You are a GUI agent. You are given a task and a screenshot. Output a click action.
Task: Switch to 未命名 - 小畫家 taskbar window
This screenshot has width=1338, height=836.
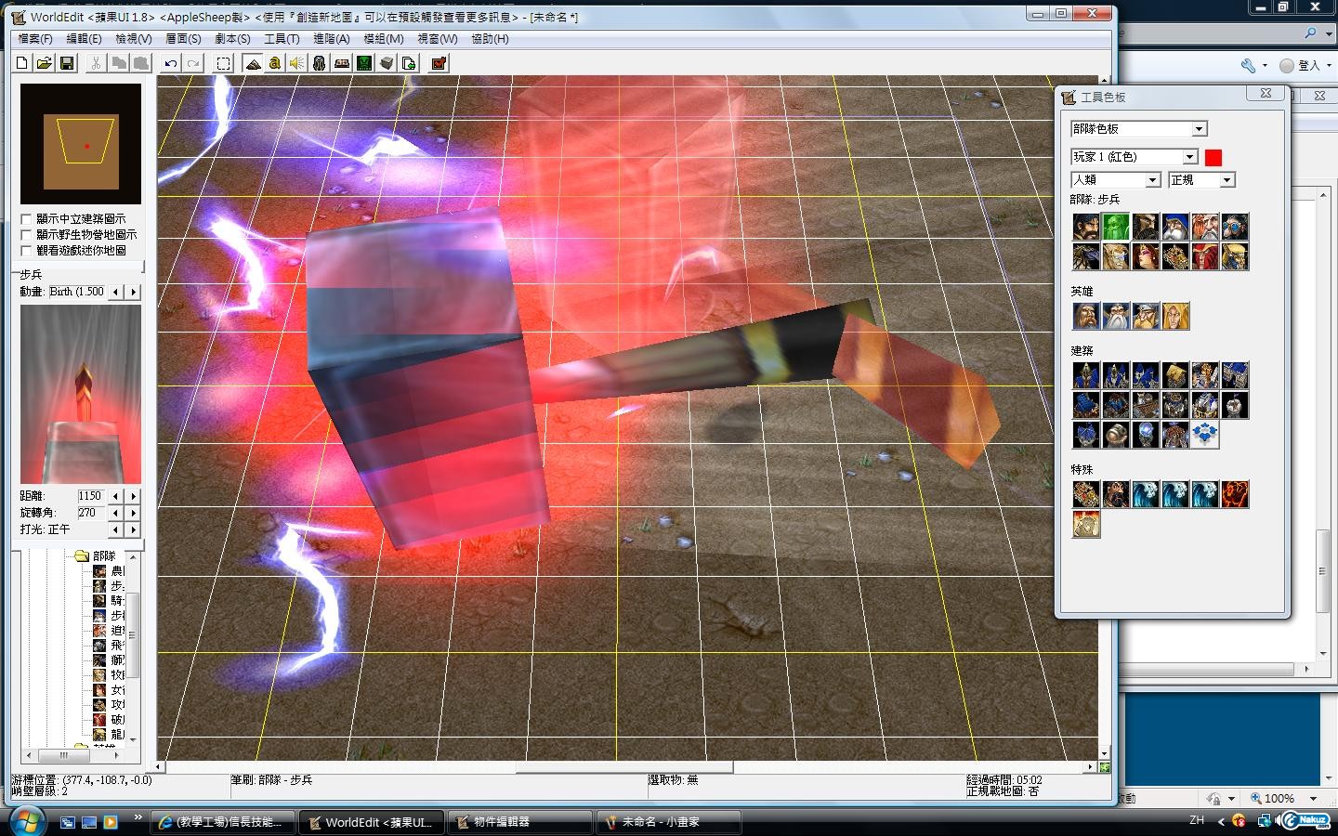click(669, 822)
